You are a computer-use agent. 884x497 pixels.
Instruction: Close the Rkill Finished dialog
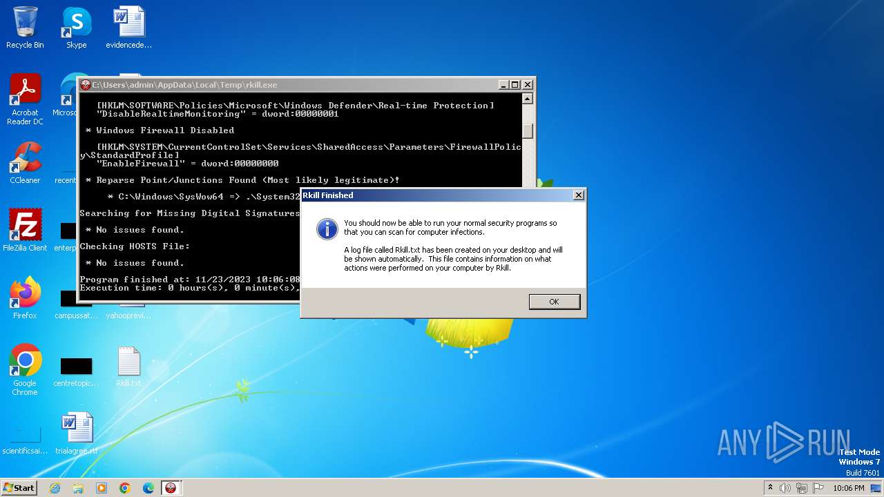[x=579, y=195]
